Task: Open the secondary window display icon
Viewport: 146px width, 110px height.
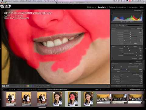Action: coord(6,90)
